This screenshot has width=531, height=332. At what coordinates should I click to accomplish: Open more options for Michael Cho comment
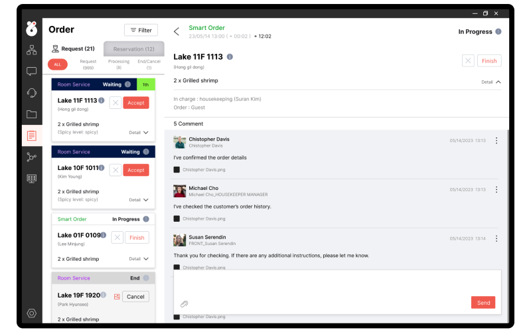point(496,190)
